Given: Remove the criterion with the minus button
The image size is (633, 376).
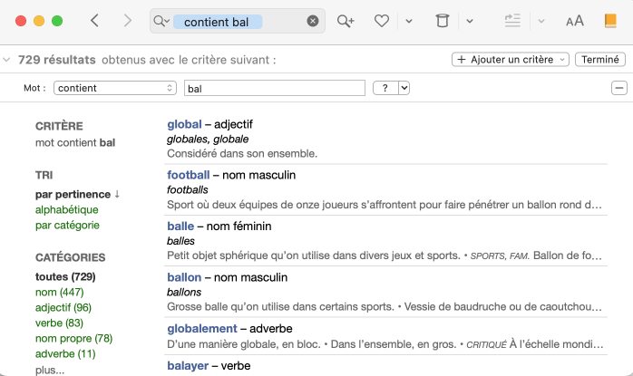Looking at the screenshot, I should point(619,88).
